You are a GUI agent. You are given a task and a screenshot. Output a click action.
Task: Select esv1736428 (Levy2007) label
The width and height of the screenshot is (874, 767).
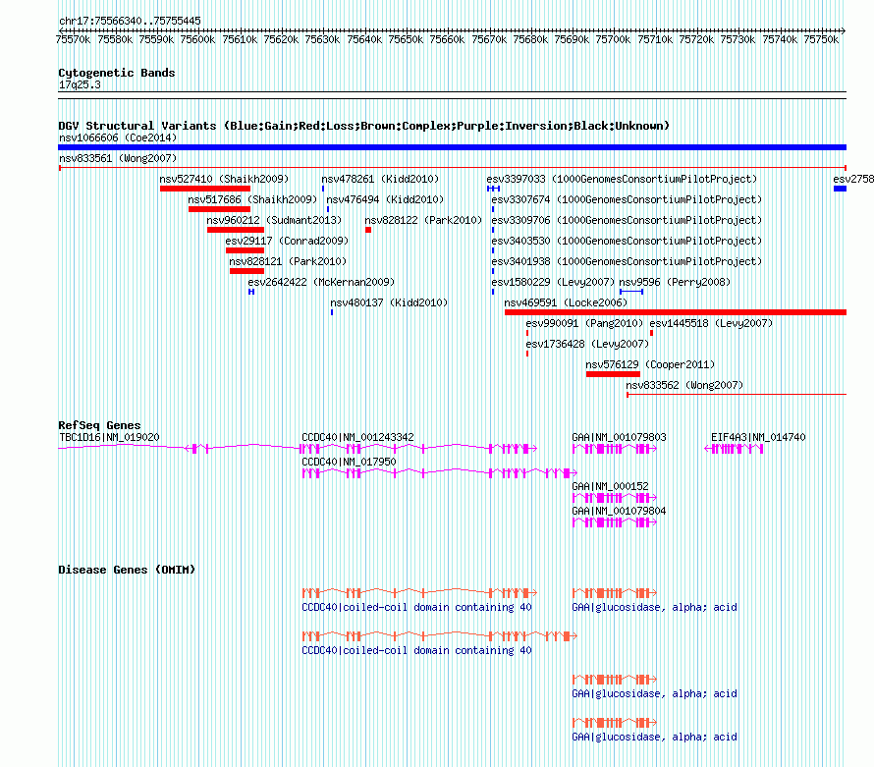click(x=587, y=344)
